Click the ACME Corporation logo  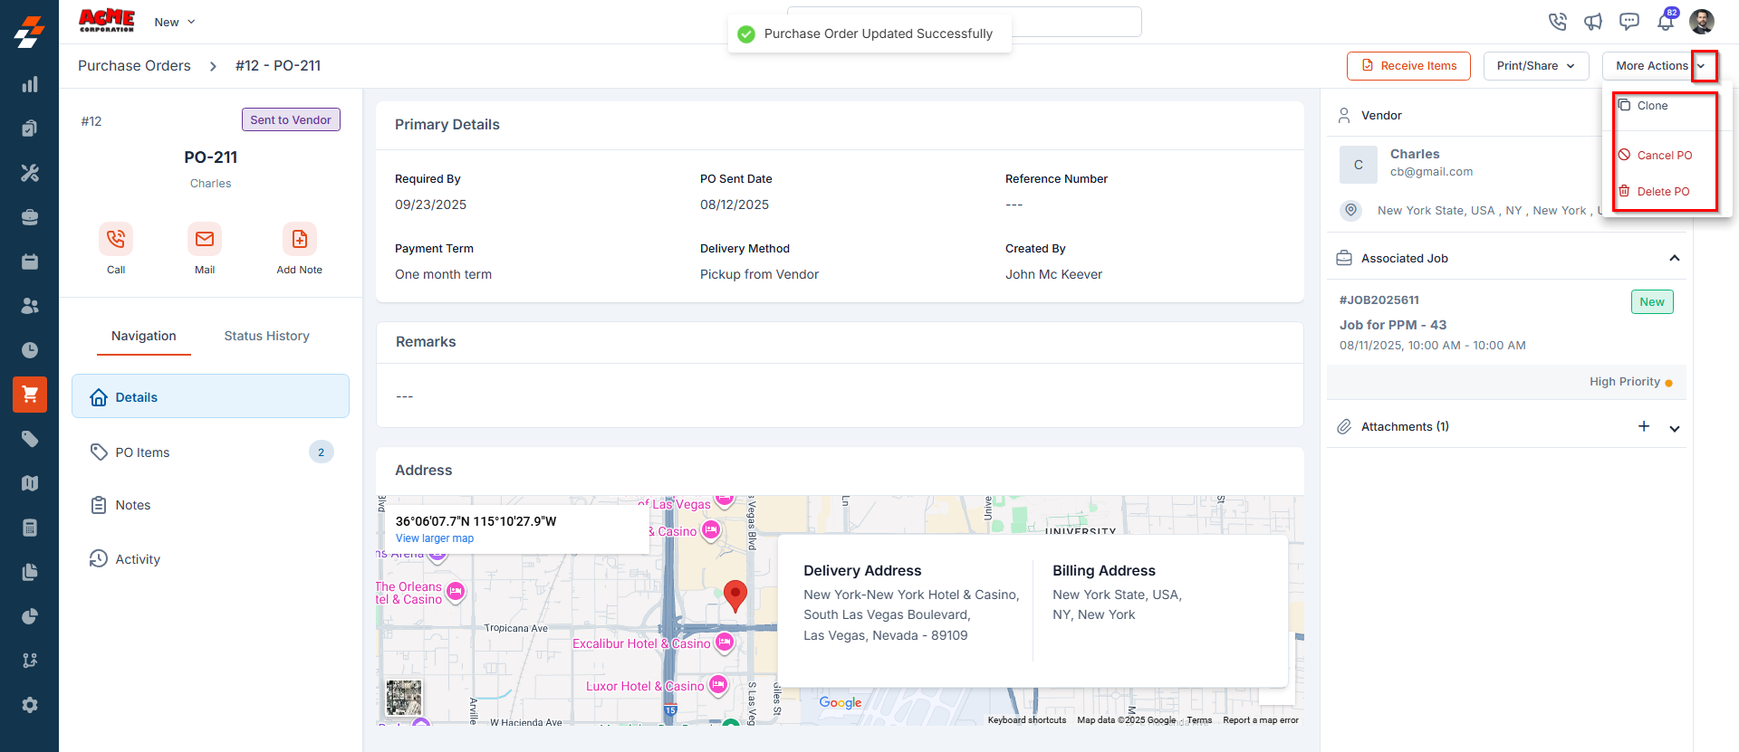coord(107,21)
